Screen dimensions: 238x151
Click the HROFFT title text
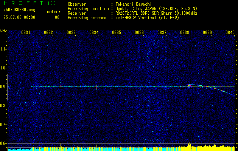[x=23, y=3]
